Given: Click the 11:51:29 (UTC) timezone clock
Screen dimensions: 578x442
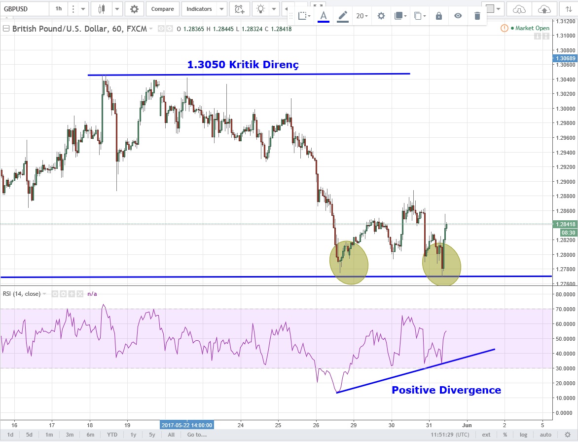Looking at the screenshot, I should click(450, 435).
